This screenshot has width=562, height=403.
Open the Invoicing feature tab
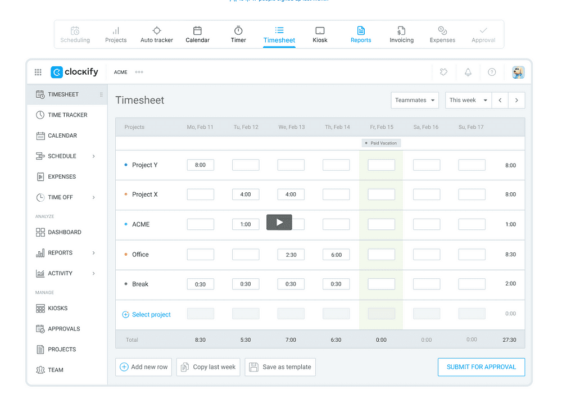(x=402, y=34)
